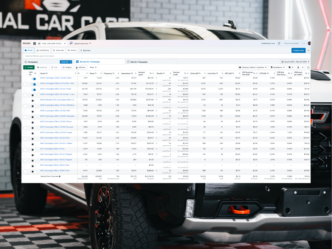Sort by Cost per result column arrows

[185, 73]
